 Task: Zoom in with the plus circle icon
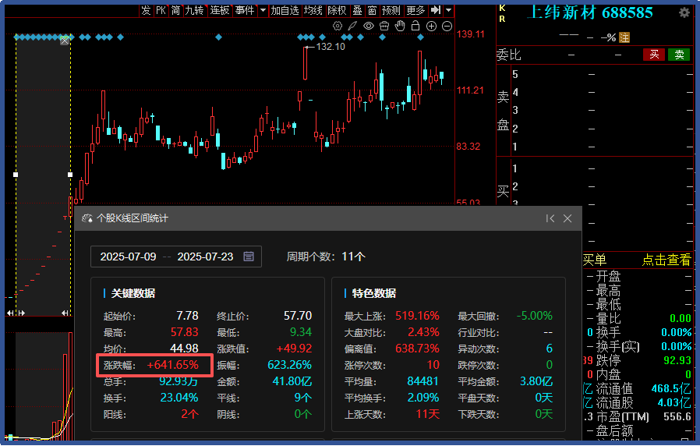point(432,26)
